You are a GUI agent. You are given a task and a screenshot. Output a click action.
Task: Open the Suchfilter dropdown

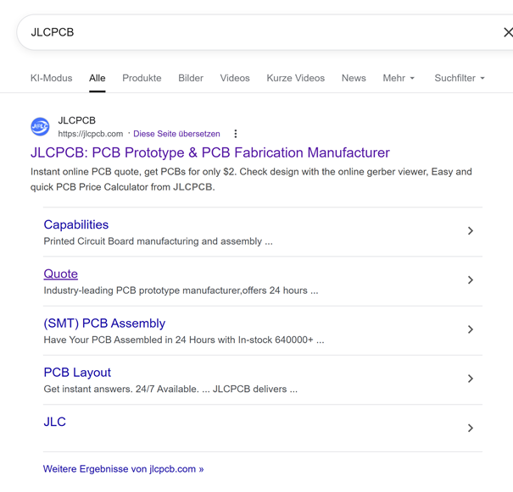(x=460, y=78)
